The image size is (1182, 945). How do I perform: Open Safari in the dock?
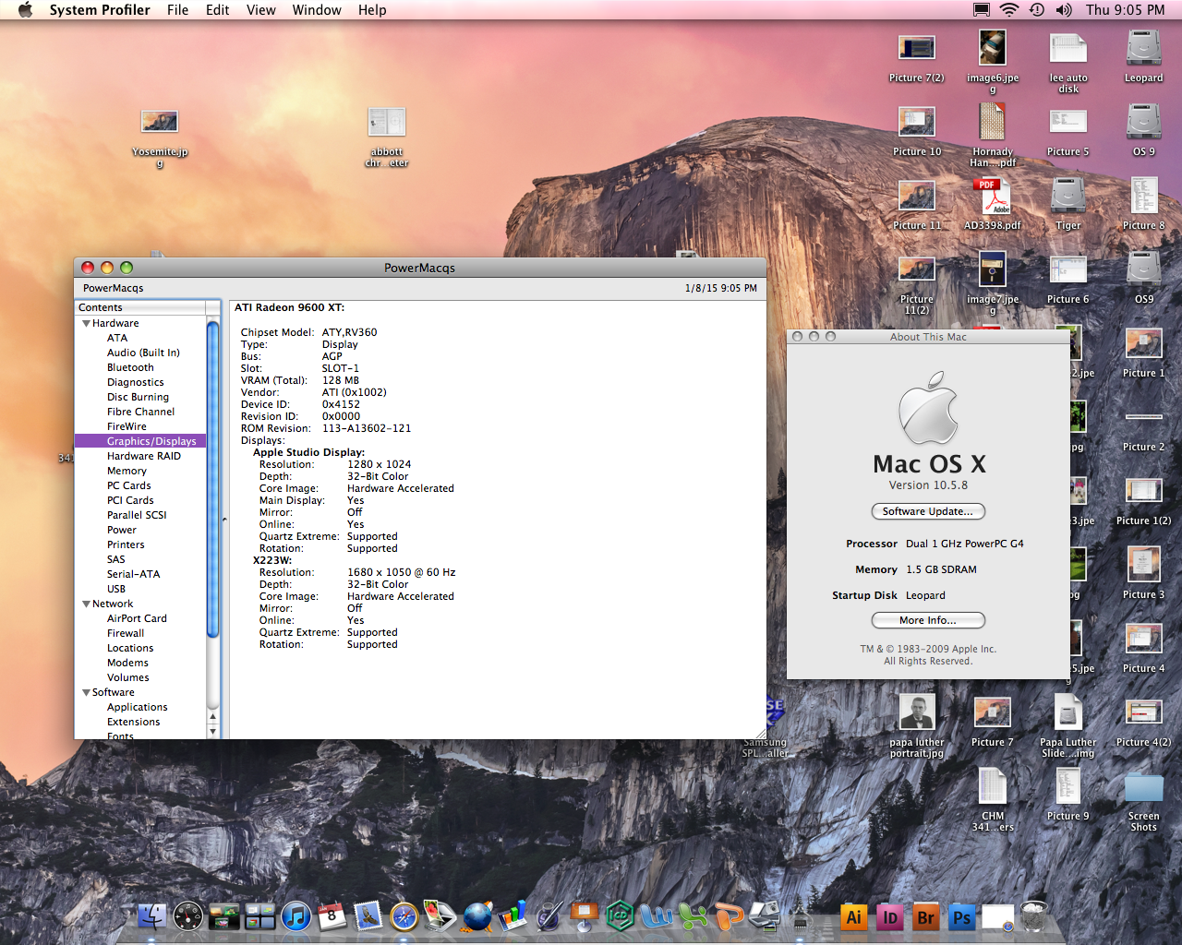[404, 916]
